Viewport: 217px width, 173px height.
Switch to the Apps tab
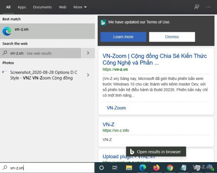[x=22, y=7]
